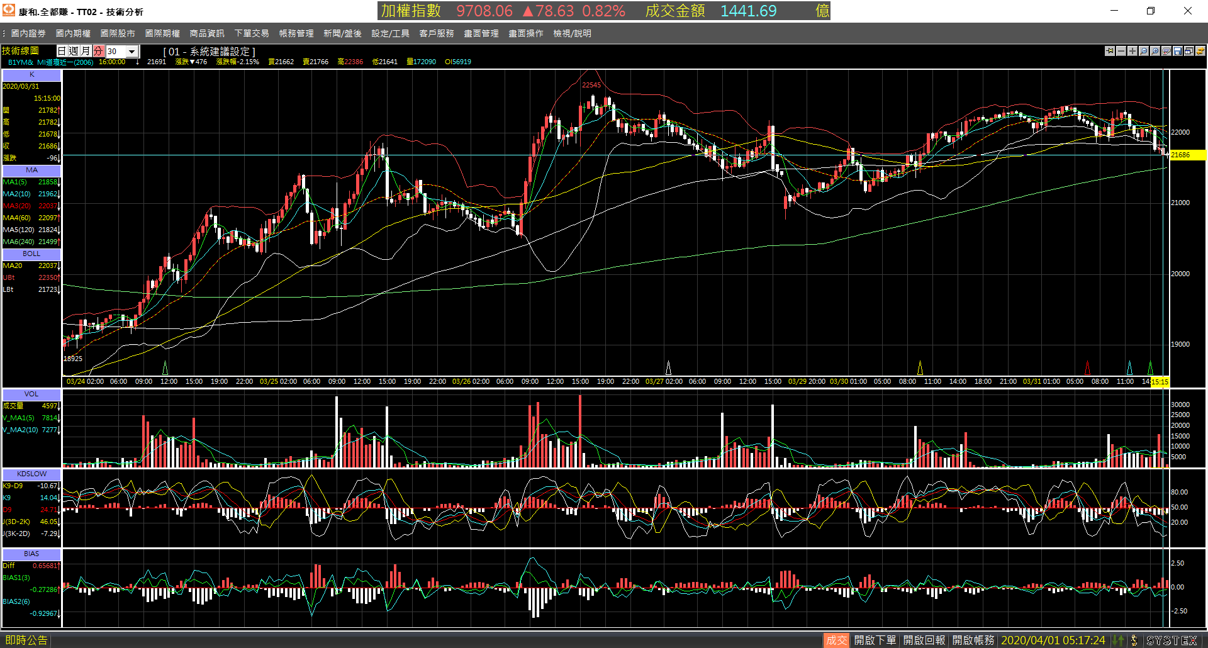The width and height of the screenshot is (1208, 648).
Task: Click the green MA6(240) legend entry
Action: pyautogui.click(x=31, y=242)
